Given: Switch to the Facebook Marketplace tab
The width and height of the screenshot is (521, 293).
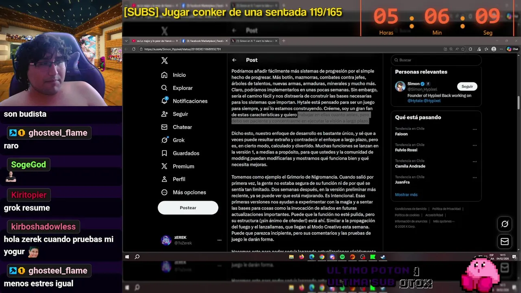Looking at the screenshot, I should tap(204, 41).
